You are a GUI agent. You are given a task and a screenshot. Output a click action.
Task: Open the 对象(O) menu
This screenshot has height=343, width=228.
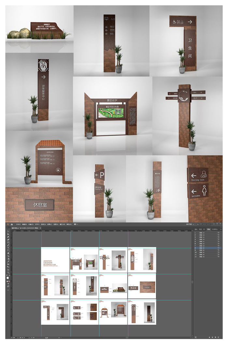pyautogui.click(x=31, y=225)
